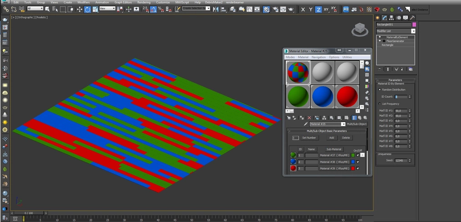Toggle Show End Result in modifier stack

click(388, 69)
